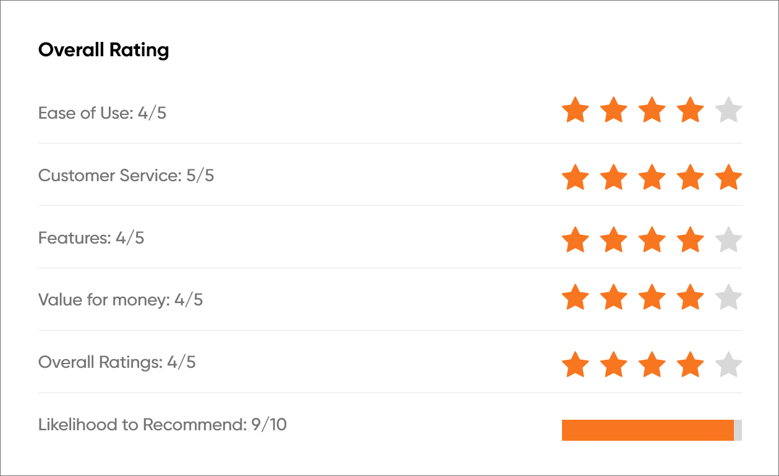This screenshot has width=779, height=476.
Task: Click the first star in Ease of Use row
Action: pos(575,111)
